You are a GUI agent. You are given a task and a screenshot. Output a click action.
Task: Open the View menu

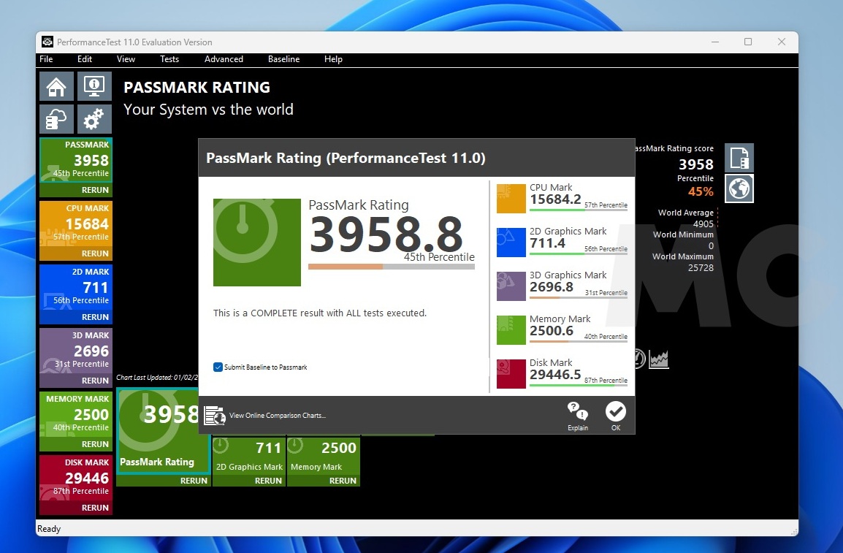(x=126, y=59)
